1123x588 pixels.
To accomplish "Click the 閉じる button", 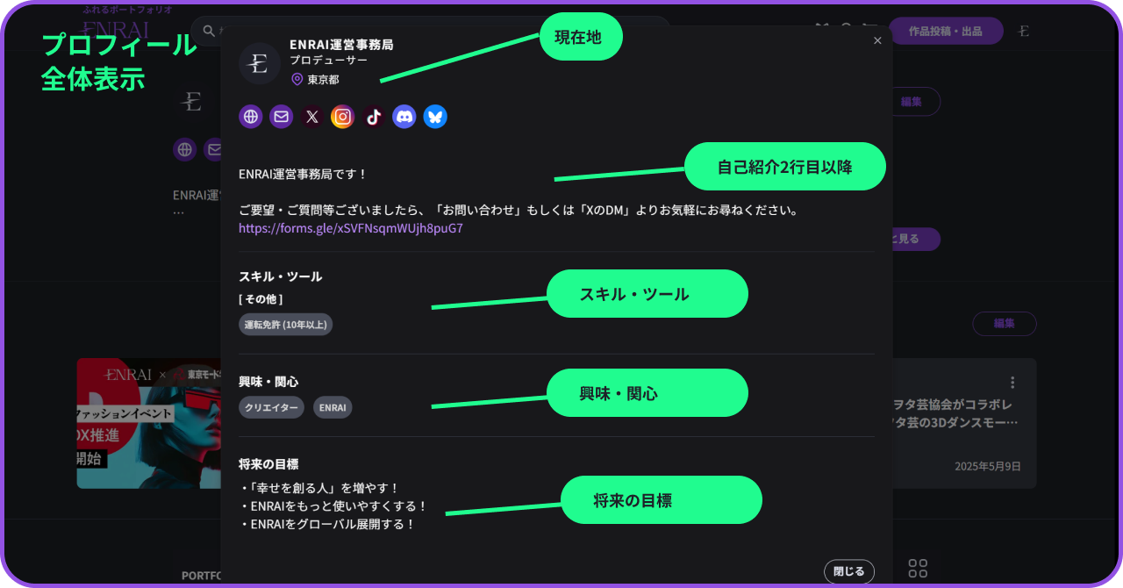I will click(849, 571).
